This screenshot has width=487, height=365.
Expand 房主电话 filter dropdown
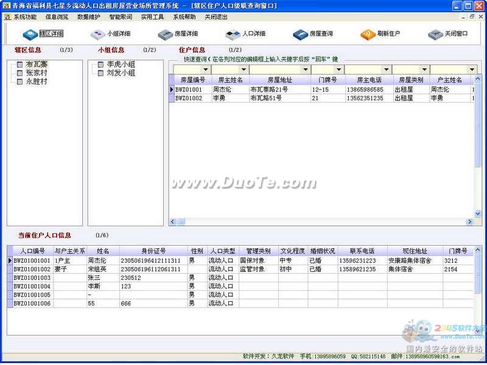coord(387,69)
